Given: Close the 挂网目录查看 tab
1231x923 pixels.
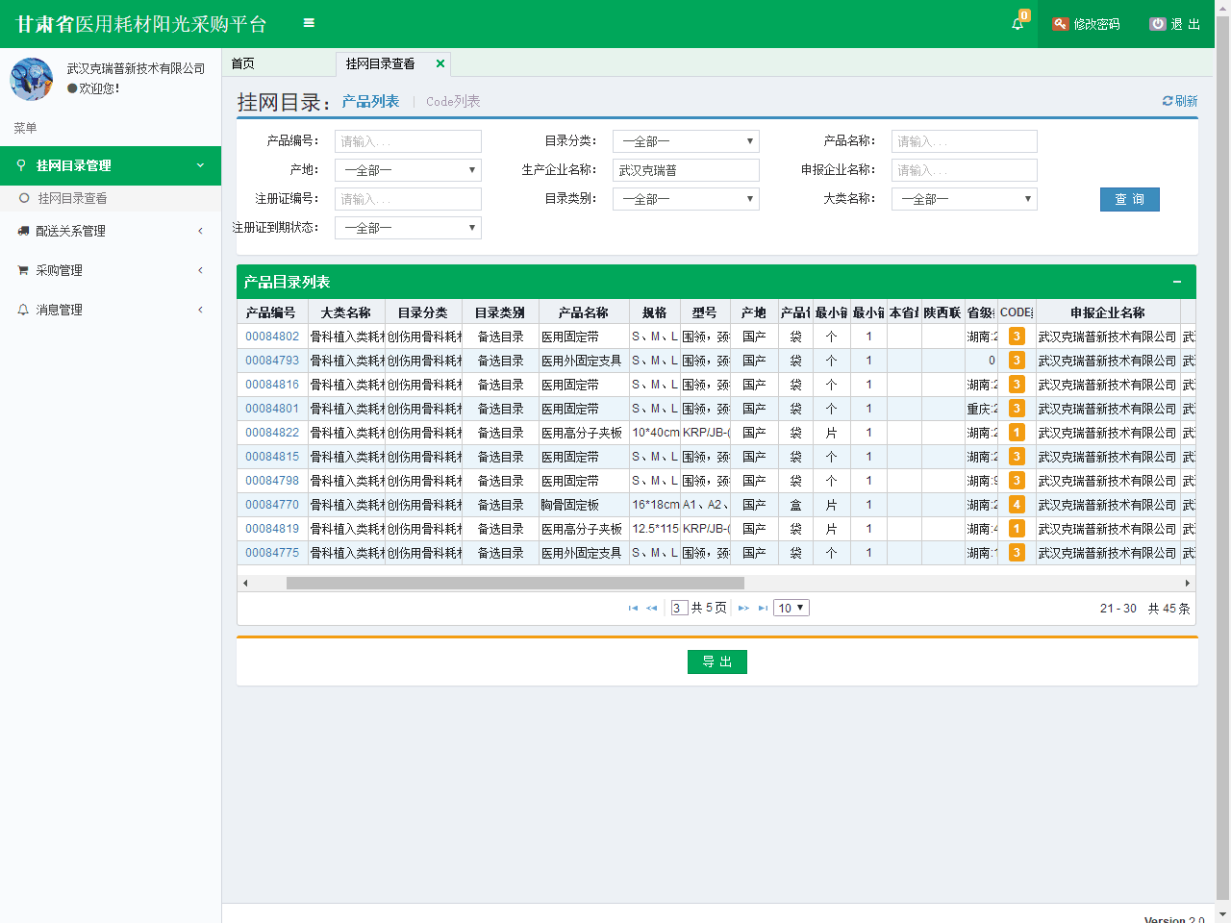Looking at the screenshot, I should (x=440, y=63).
